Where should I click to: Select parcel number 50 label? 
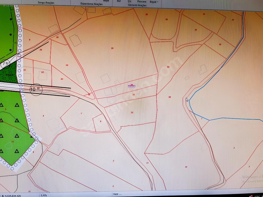pyautogui.click(x=233, y=20)
